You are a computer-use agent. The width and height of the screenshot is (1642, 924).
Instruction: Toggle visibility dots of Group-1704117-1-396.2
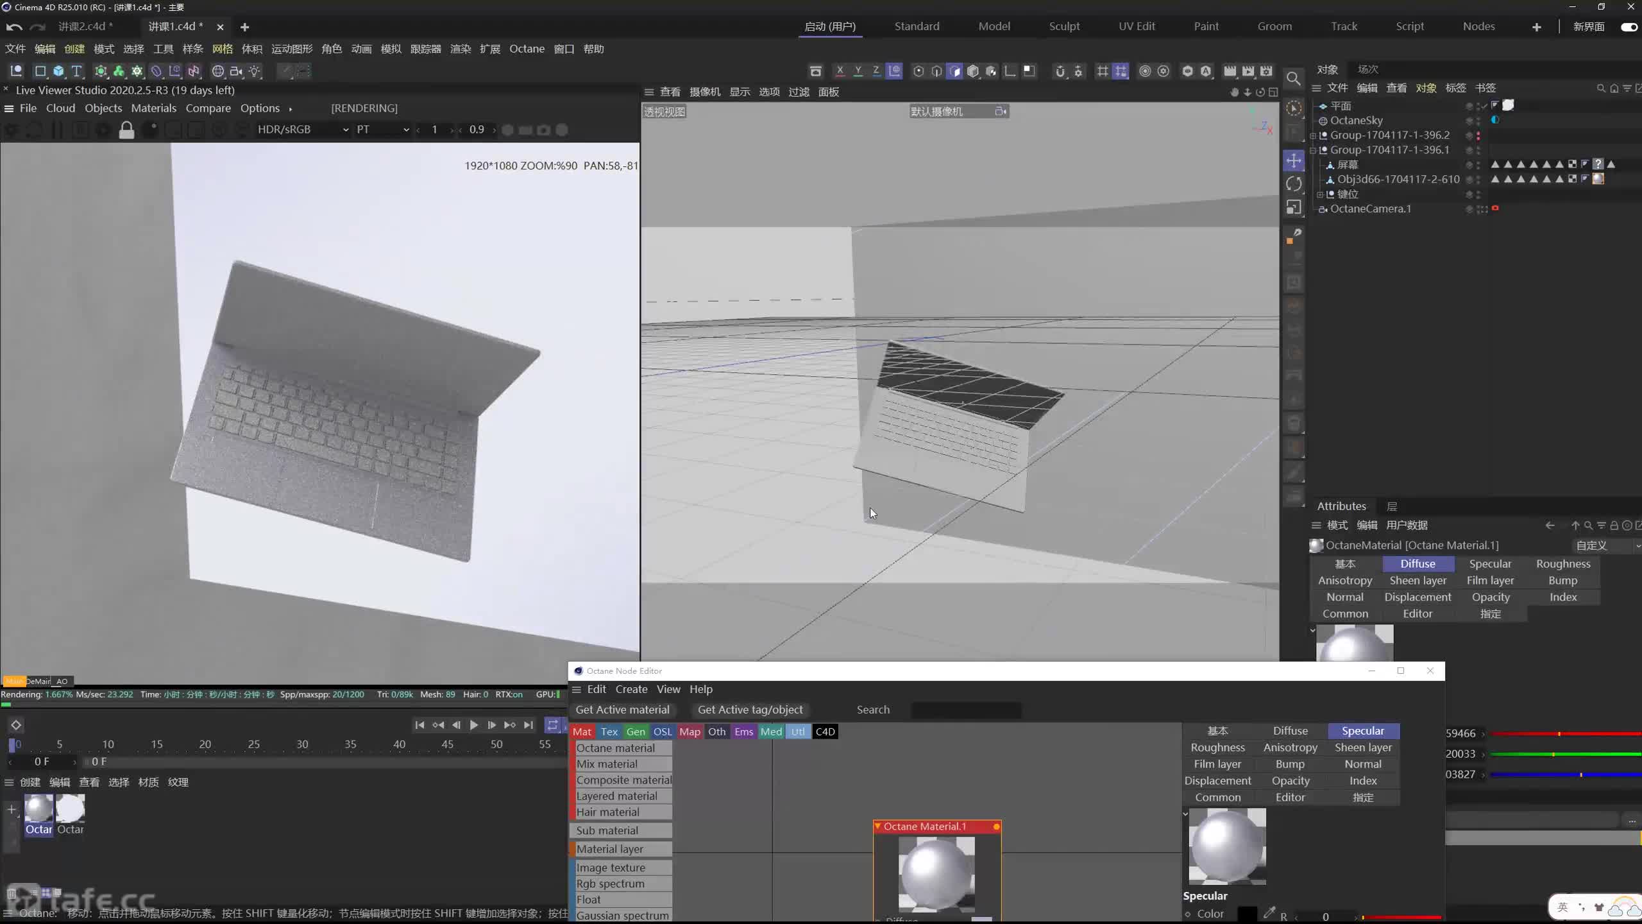(1479, 135)
